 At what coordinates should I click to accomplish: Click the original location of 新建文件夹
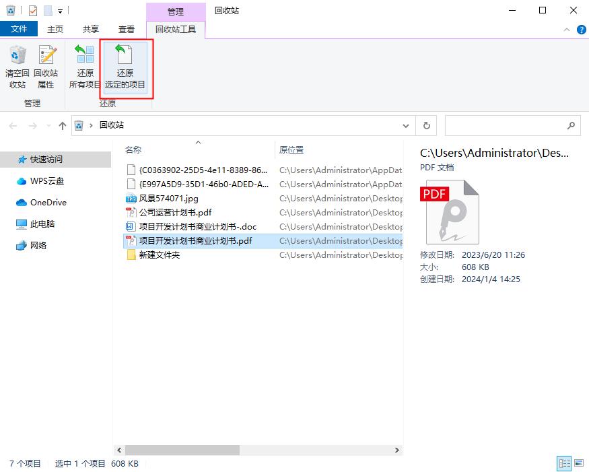pyautogui.click(x=341, y=255)
